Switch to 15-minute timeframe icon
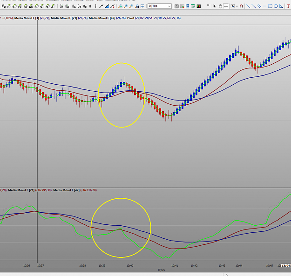Viewport: 291px width, 276px height. pyautogui.click(x=20, y=7)
